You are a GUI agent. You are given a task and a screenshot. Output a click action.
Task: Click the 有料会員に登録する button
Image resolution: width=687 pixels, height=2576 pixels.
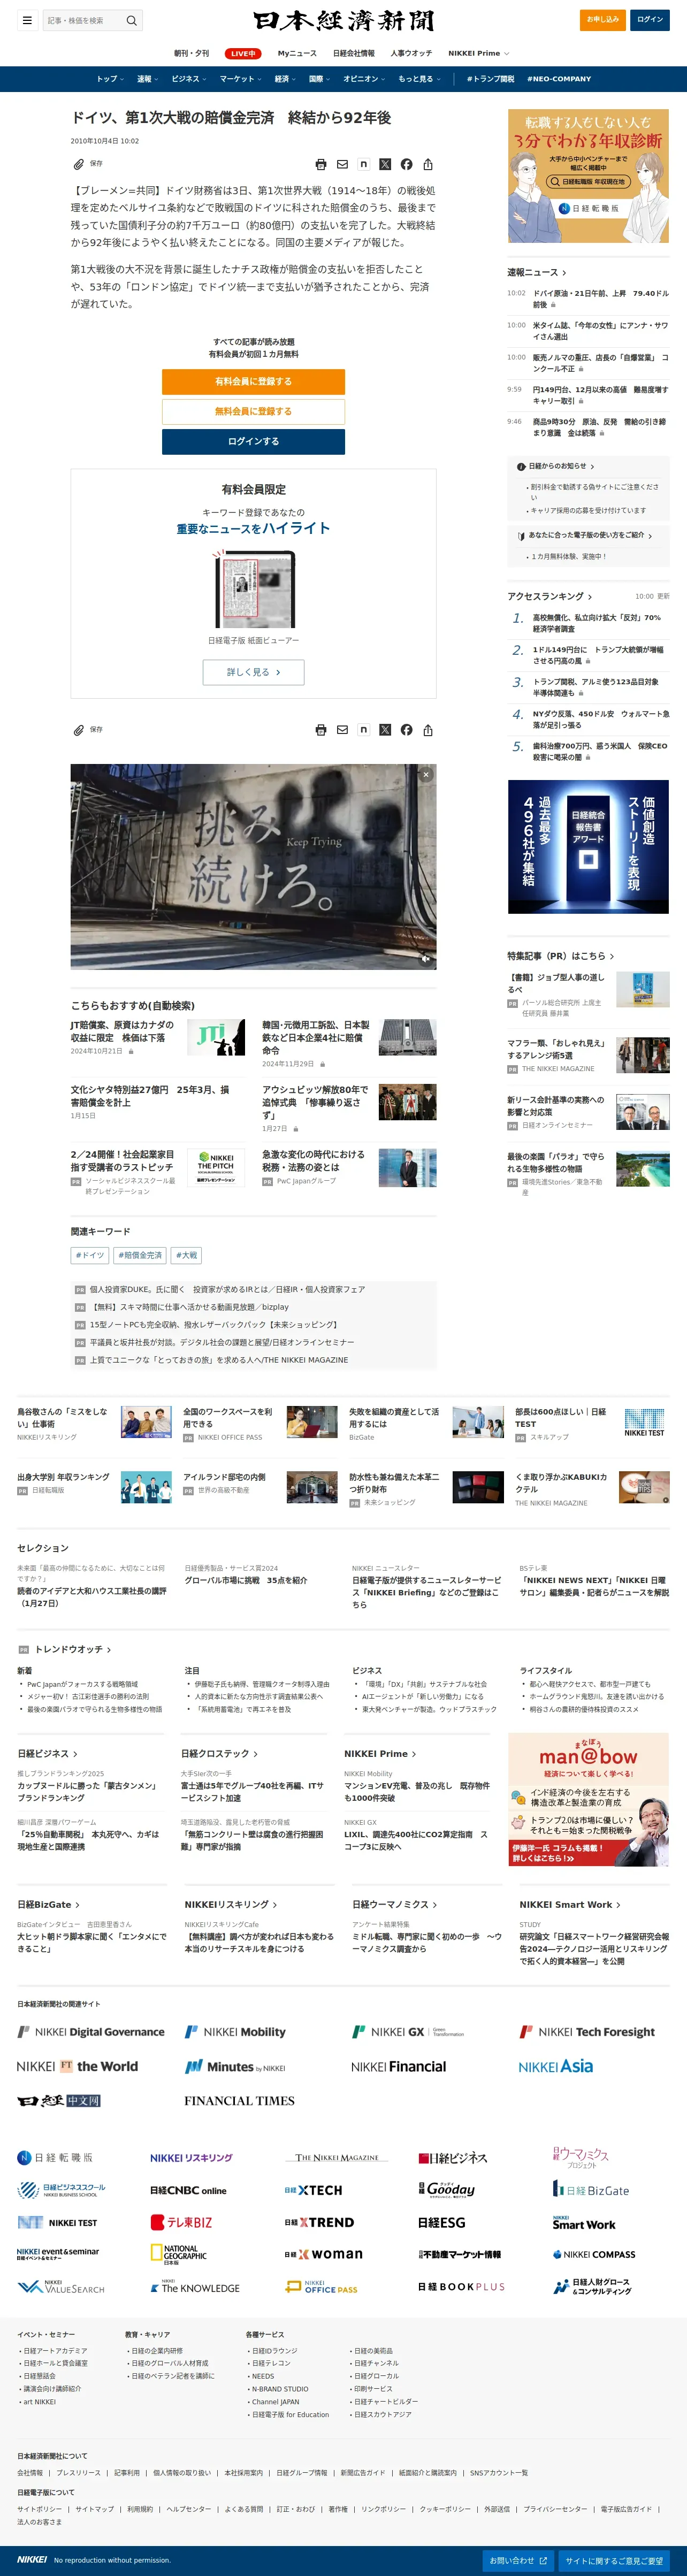253,382
